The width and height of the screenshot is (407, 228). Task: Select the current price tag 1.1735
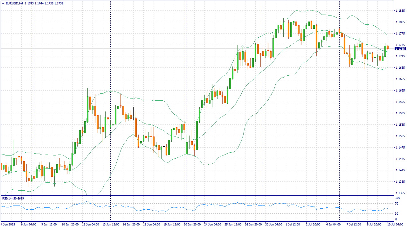[x=400, y=49]
